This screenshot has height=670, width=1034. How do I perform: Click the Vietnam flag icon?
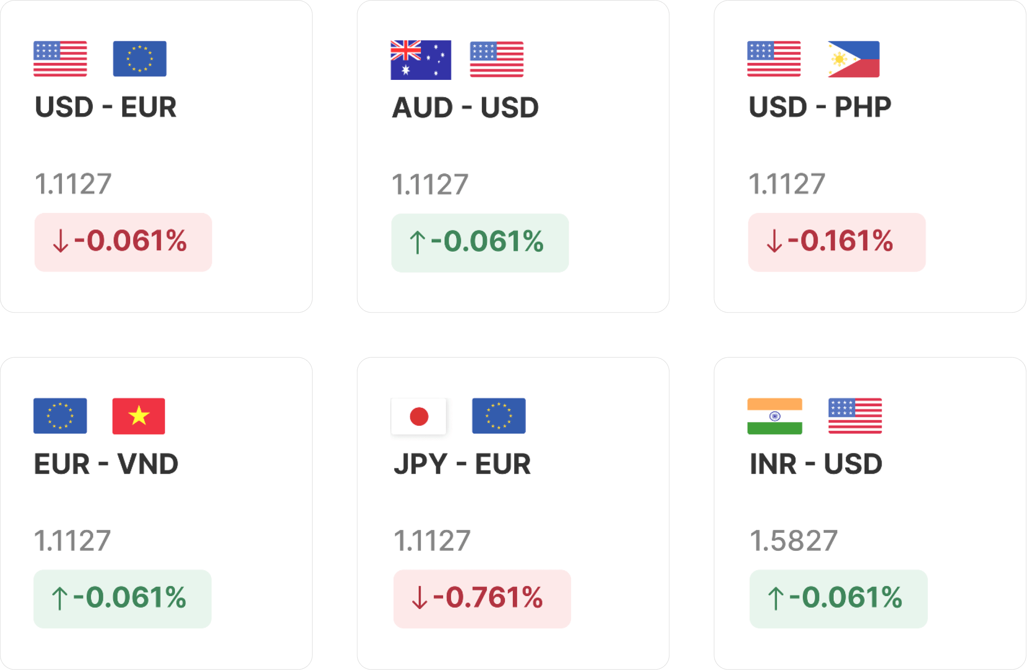pos(138,416)
